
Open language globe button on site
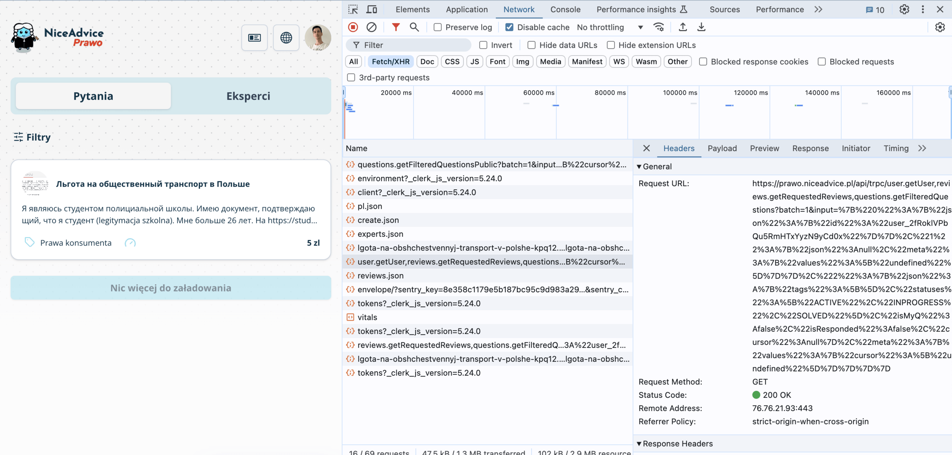286,38
